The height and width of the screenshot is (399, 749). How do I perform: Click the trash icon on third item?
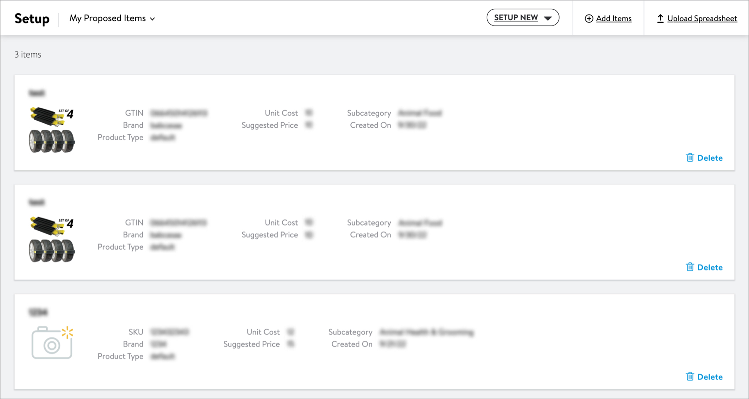pyautogui.click(x=690, y=377)
